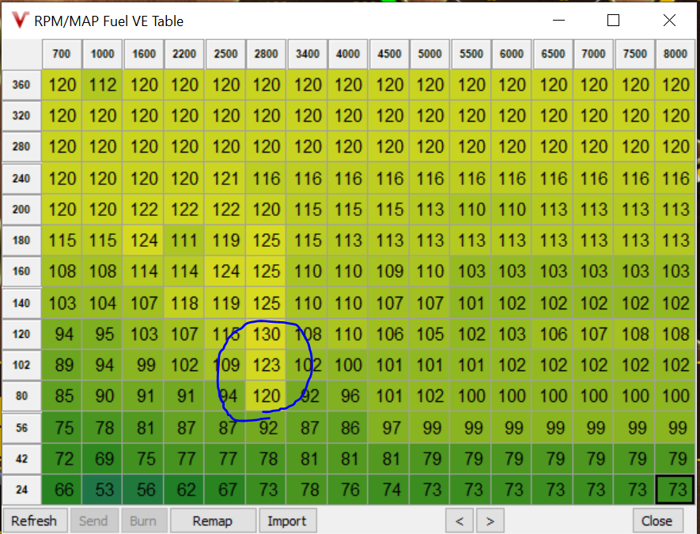Select the 700 RPM column header
Screen dimensions: 700x534
62,54
